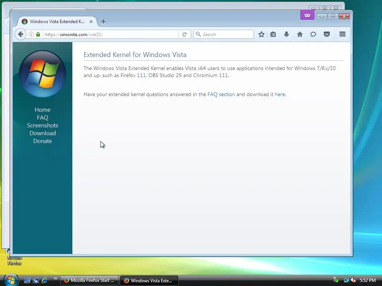Open the Home link in sidebar
The width and height of the screenshot is (382, 286).
coord(43,110)
